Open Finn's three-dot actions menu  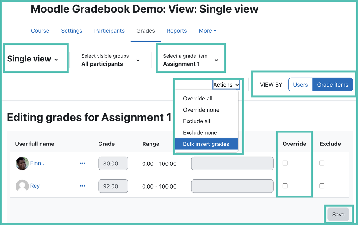(83, 163)
